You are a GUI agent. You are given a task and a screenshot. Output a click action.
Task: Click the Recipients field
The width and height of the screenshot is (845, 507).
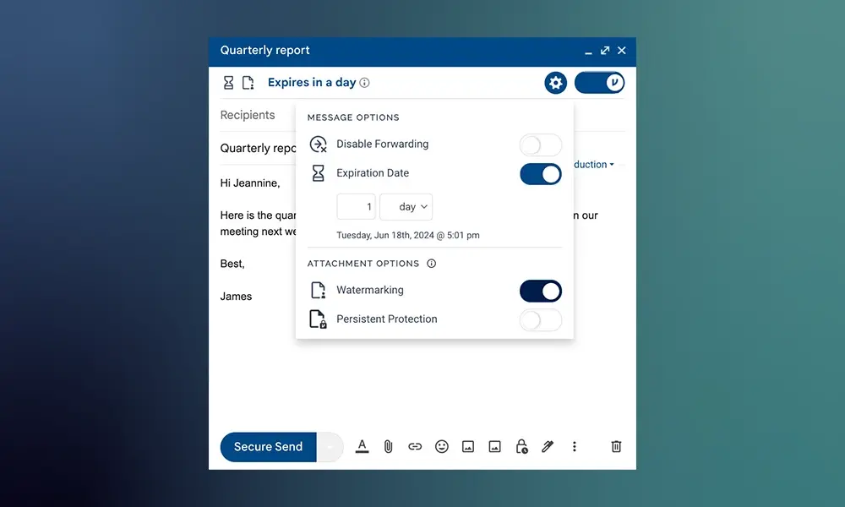click(248, 115)
